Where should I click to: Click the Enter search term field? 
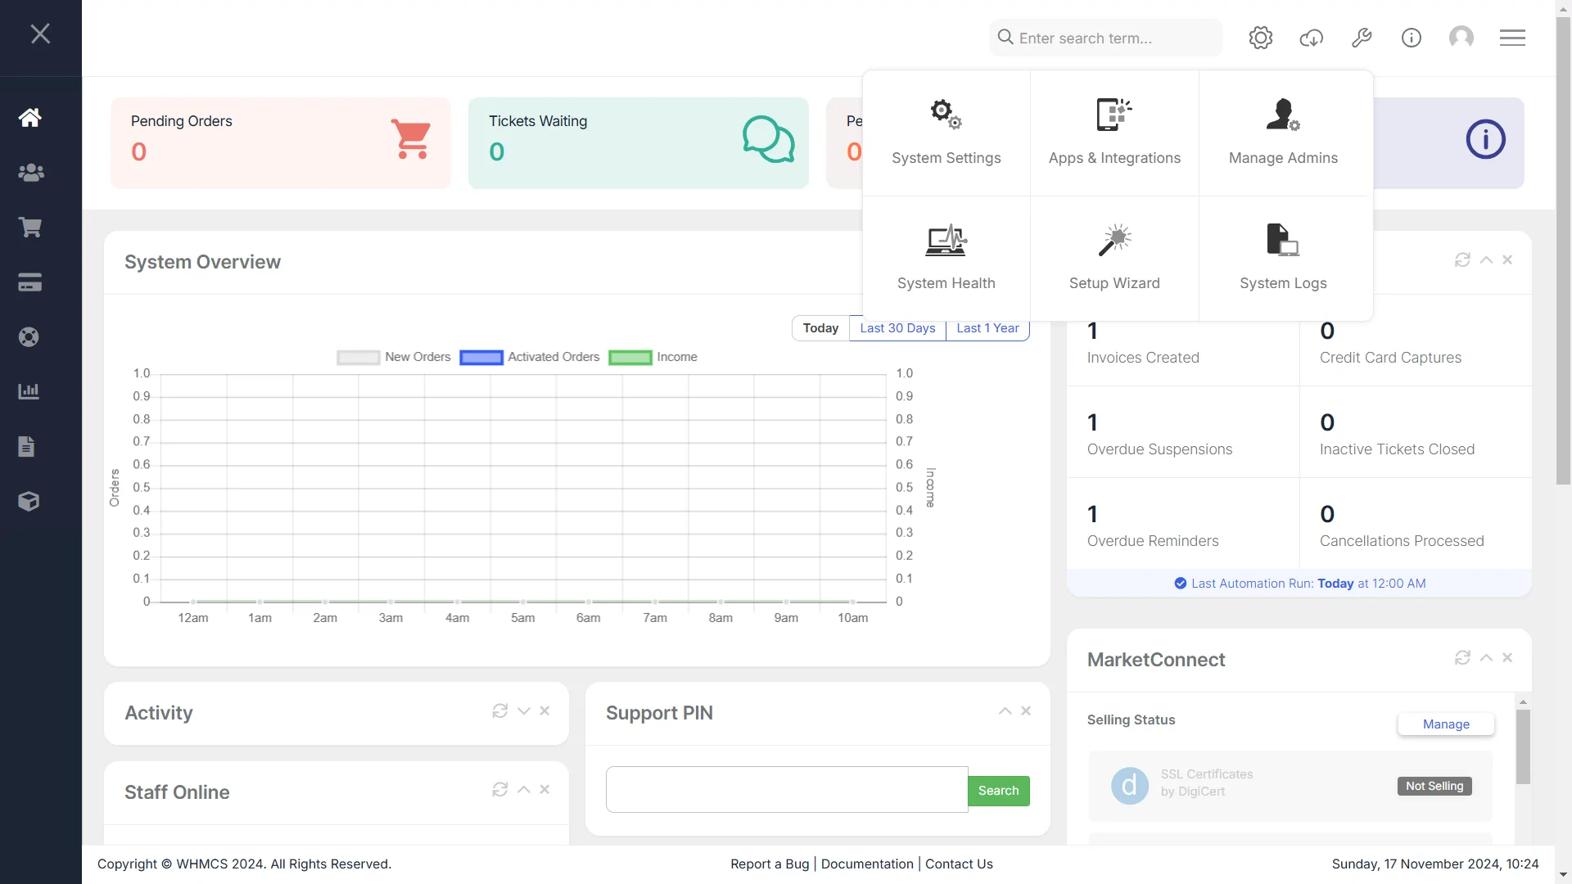[1105, 38]
